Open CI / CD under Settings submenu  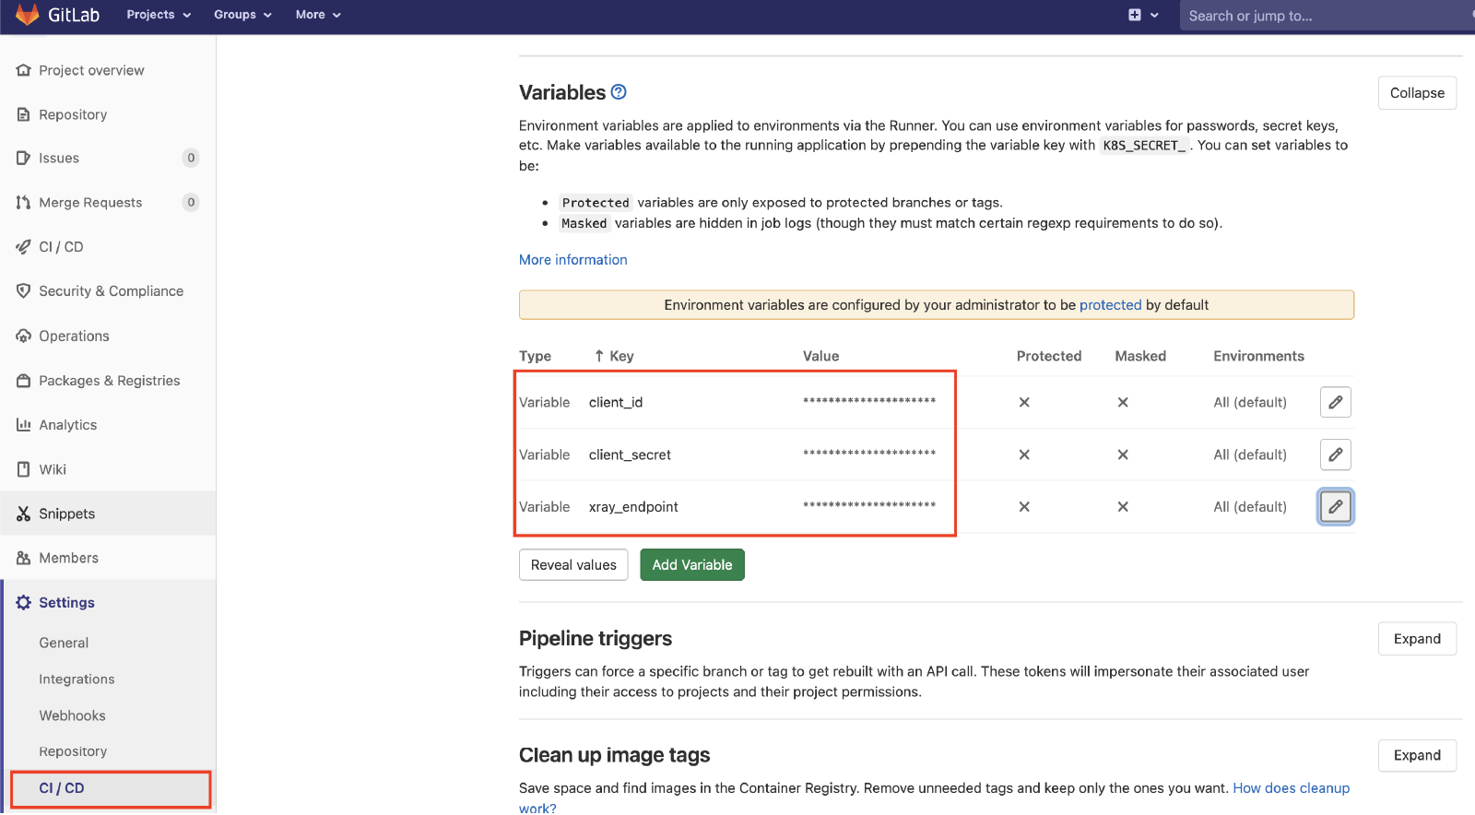62,788
